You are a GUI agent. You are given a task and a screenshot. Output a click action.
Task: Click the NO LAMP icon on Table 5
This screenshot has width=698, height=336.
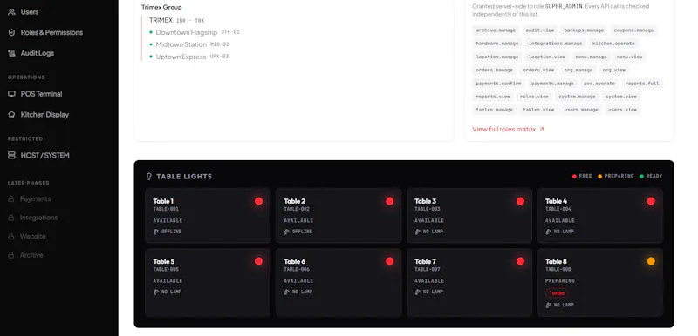point(156,292)
